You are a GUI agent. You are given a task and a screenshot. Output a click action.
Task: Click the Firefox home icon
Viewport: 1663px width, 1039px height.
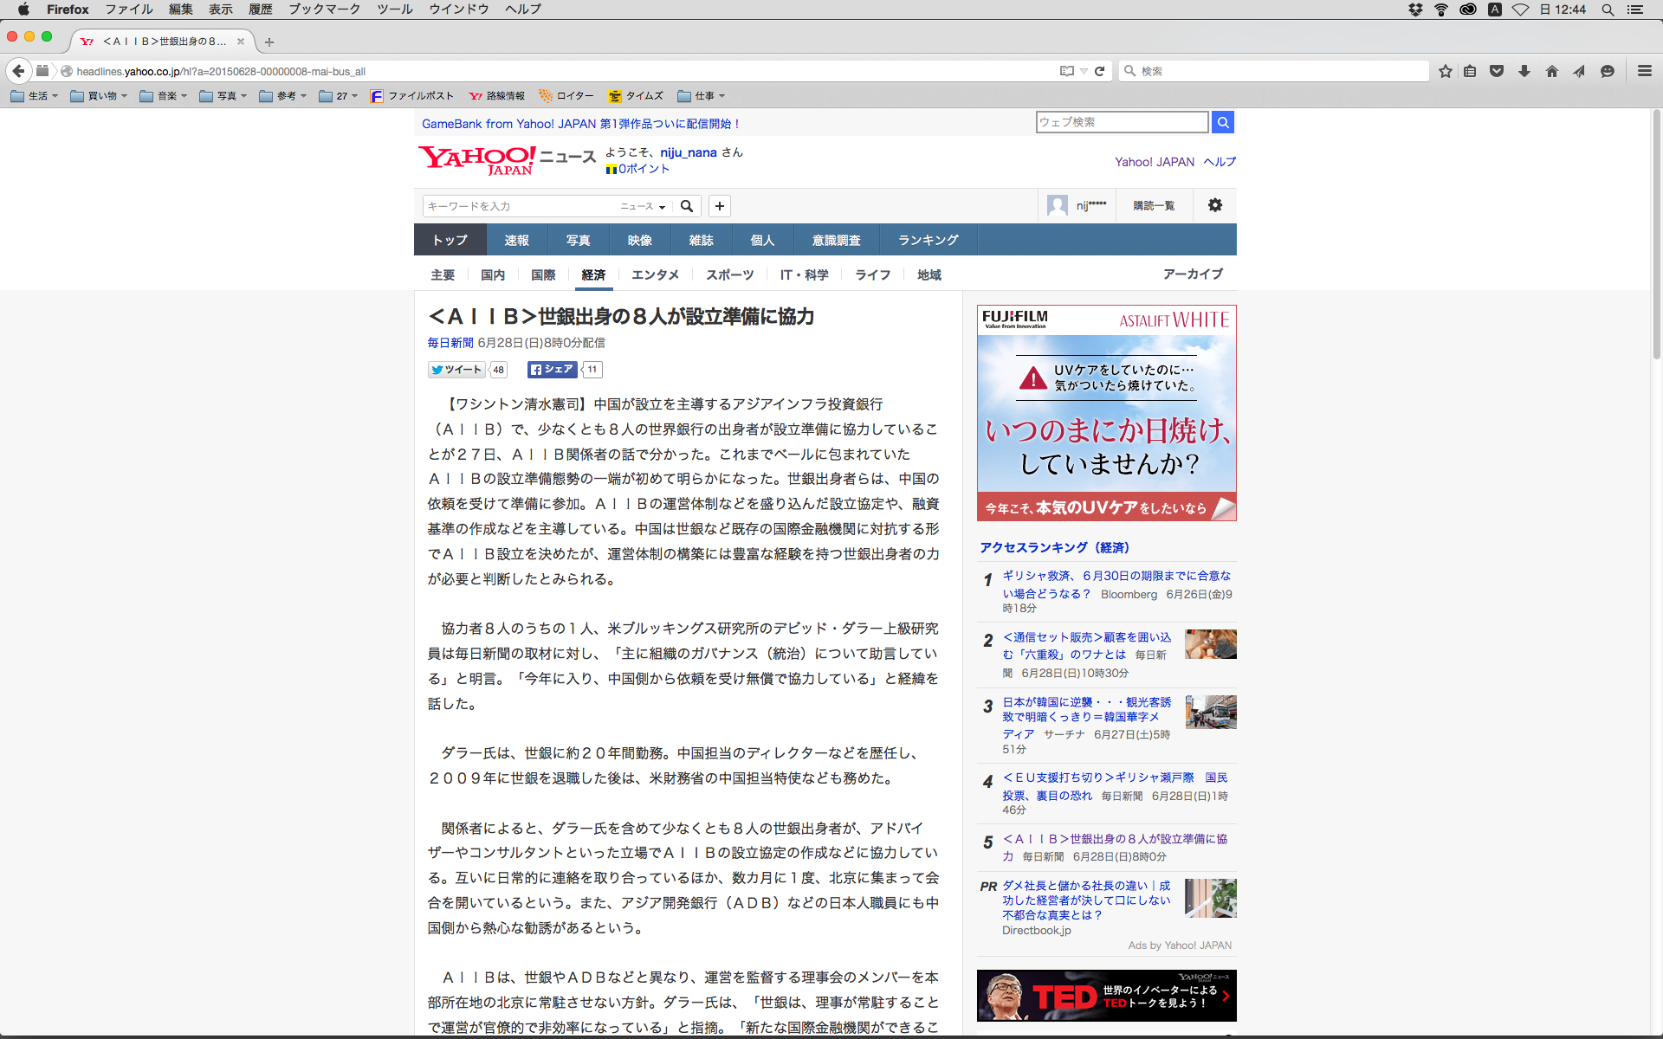tap(1551, 71)
